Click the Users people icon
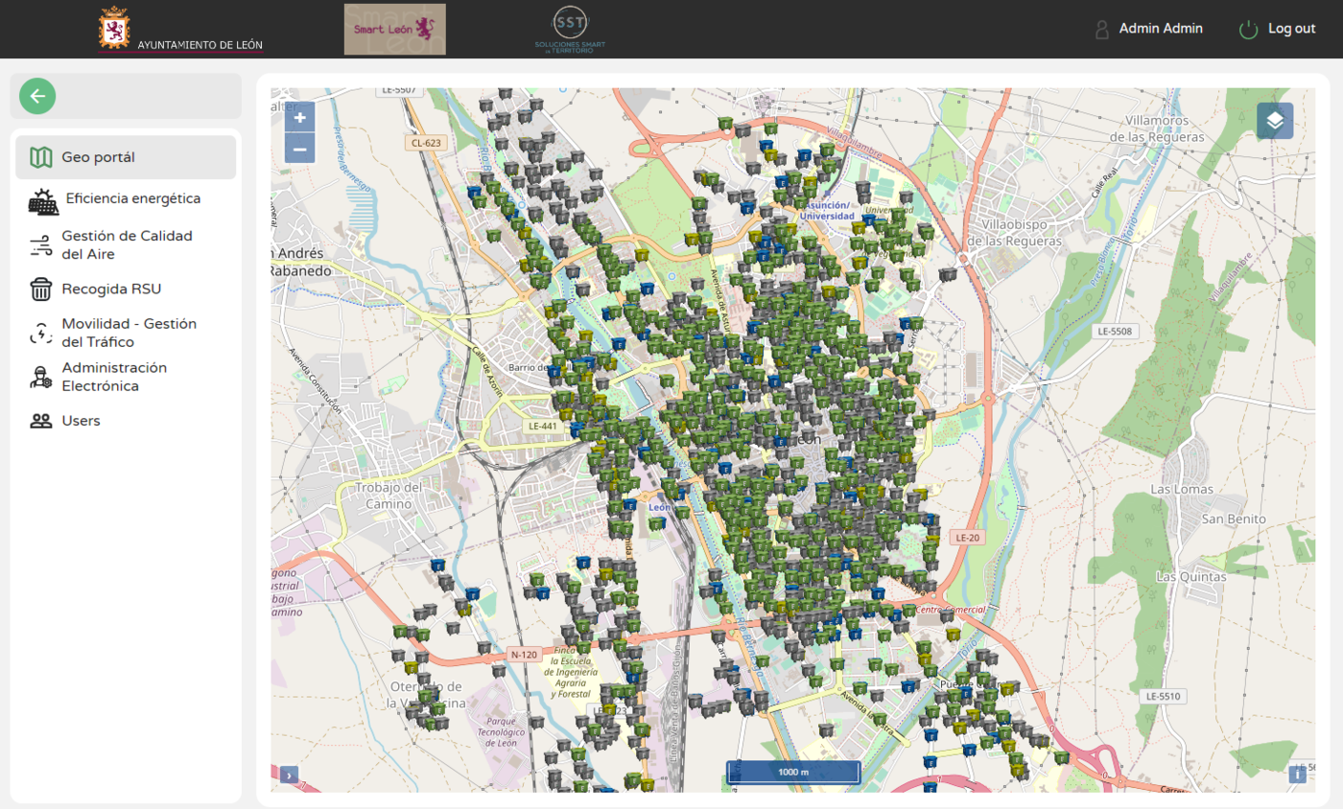 (x=40, y=421)
